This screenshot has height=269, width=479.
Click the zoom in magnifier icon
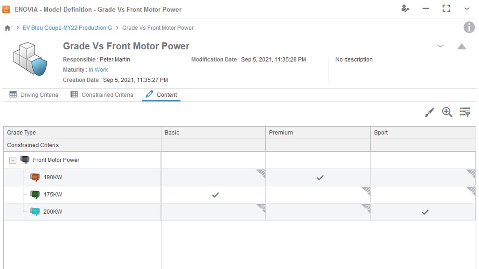coord(447,112)
